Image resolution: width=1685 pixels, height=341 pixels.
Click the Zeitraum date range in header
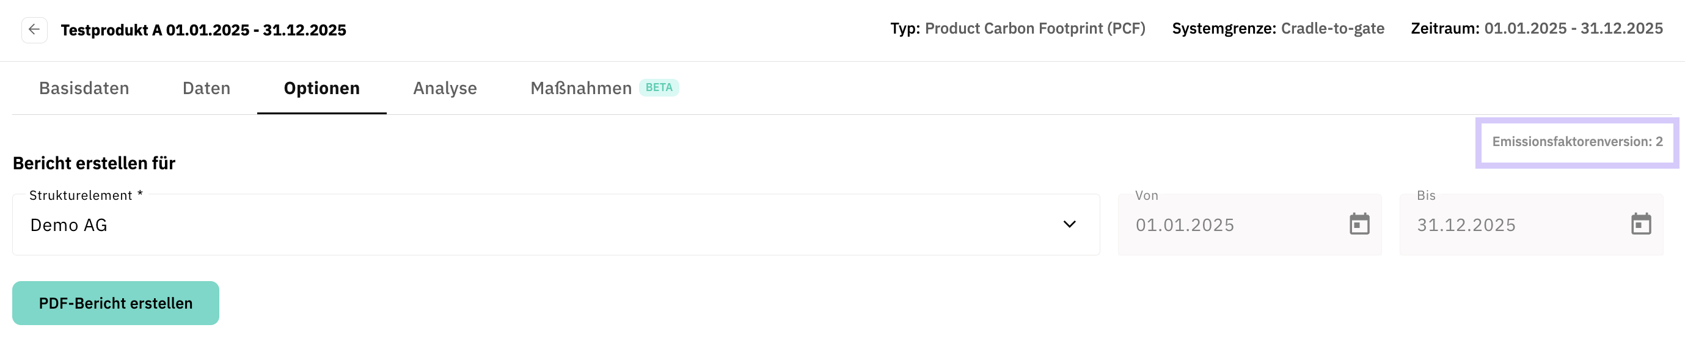click(1536, 29)
